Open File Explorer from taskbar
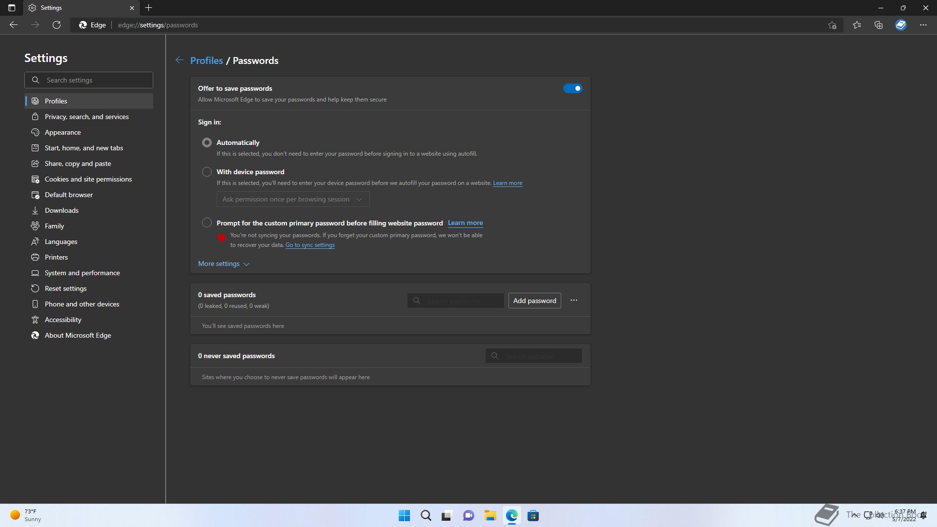 490,516
